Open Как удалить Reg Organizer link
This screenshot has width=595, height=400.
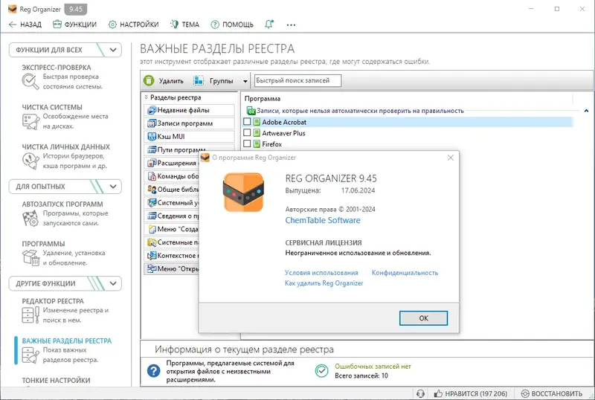tap(324, 283)
